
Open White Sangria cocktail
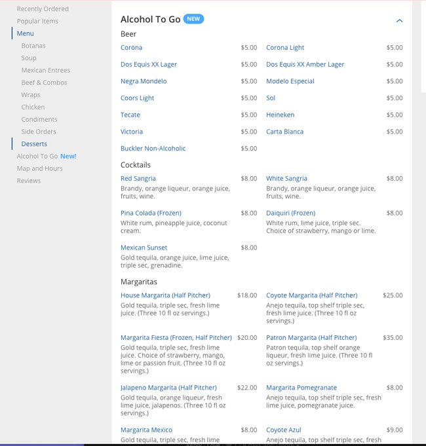click(x=286, y=178)
